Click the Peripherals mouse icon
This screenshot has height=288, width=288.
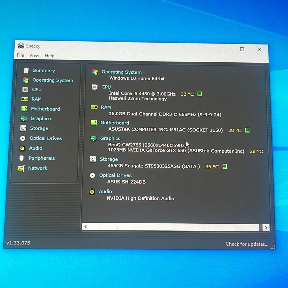pos(21,158)
